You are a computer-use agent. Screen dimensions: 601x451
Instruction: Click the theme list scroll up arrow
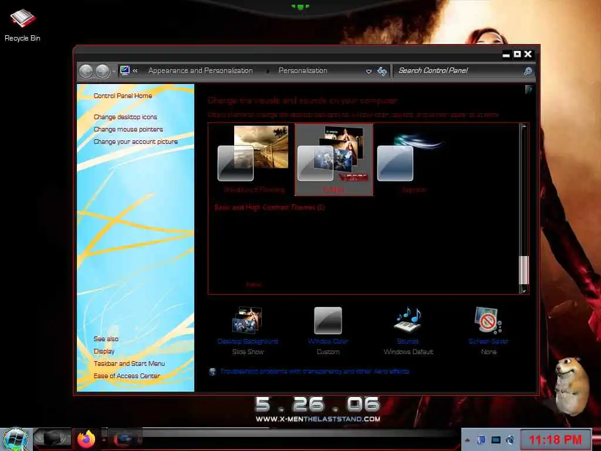524,126
